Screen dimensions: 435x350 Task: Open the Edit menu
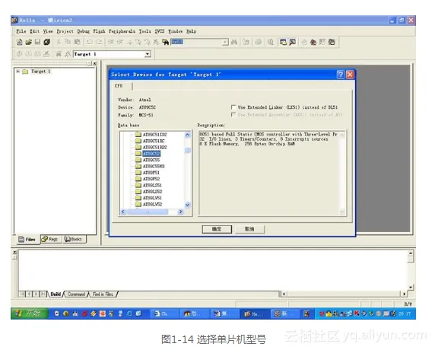[x=35, y=31]
